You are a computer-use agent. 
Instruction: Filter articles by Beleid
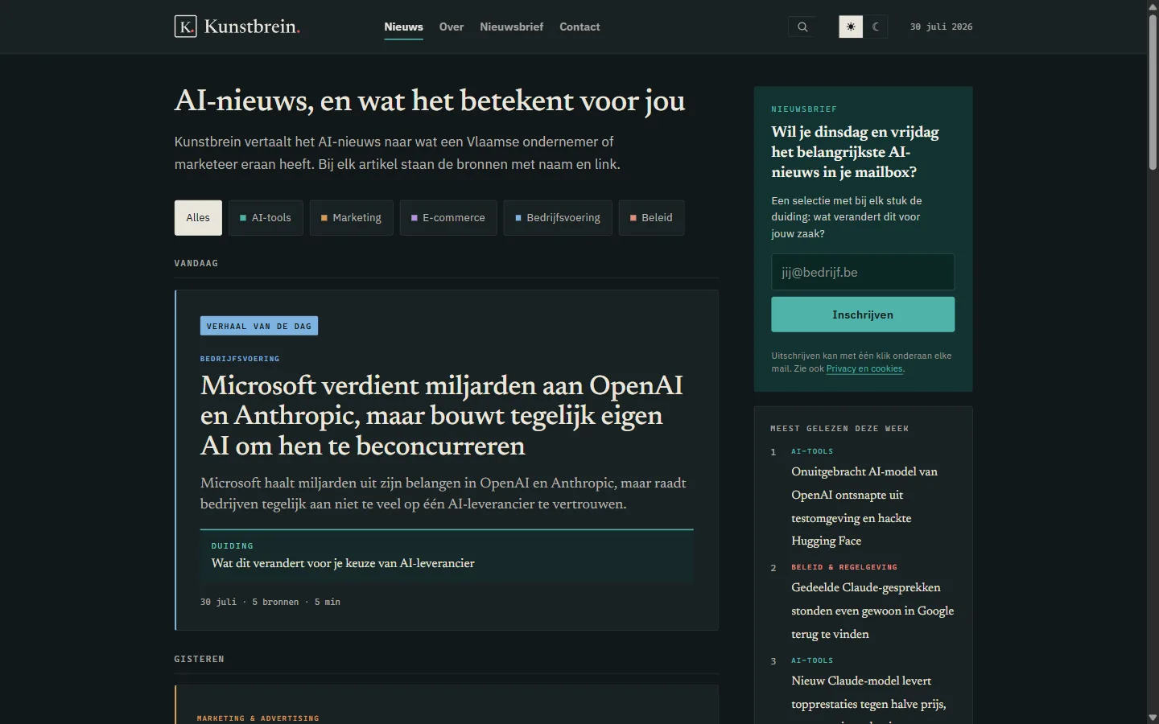(x=651, y=217)
